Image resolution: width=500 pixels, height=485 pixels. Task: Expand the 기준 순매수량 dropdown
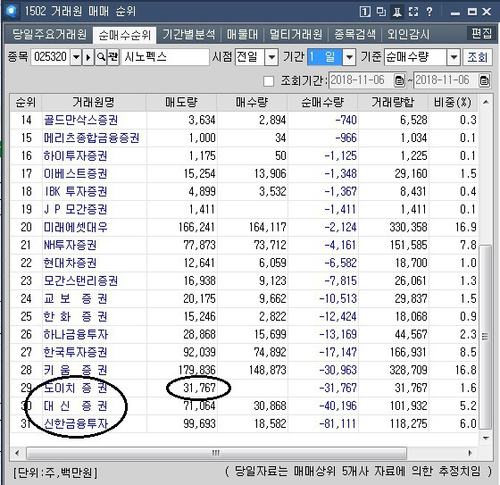[454, 57]
